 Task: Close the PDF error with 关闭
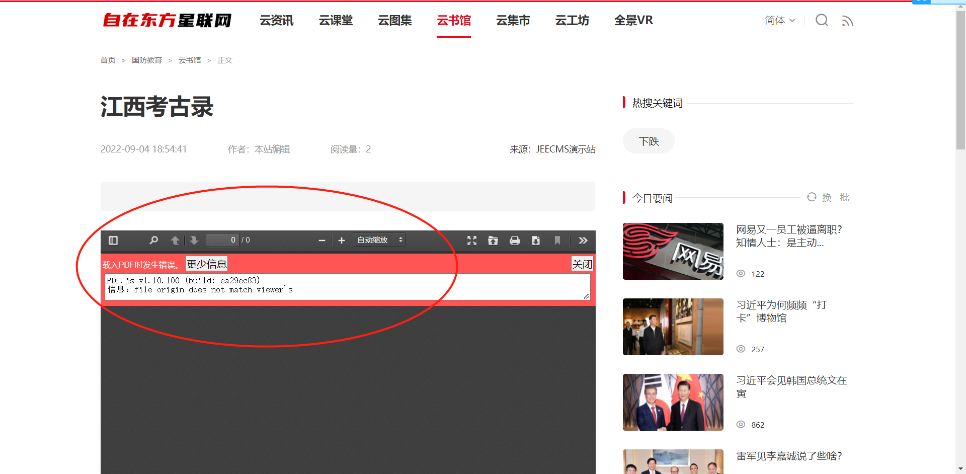tap(582, 264)
